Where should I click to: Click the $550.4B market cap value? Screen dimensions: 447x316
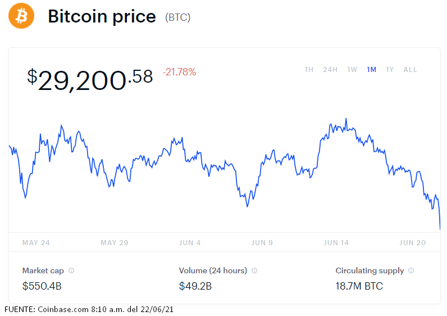(42, 286)
